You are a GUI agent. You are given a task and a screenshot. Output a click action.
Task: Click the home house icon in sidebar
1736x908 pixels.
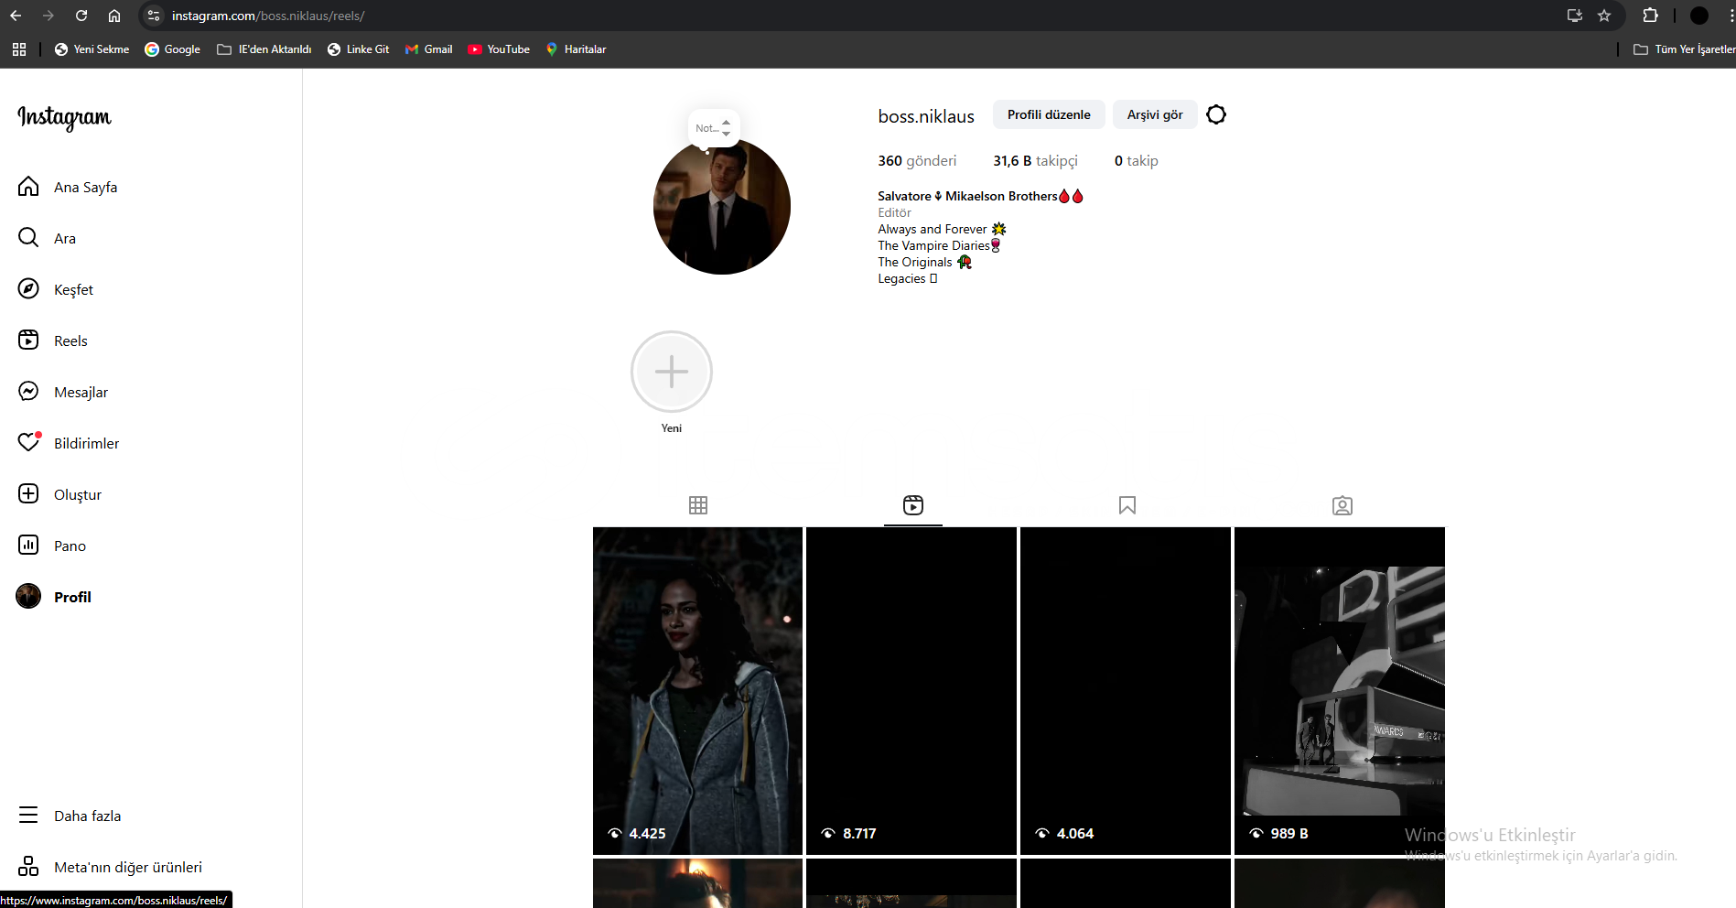(x=28, y=187)
